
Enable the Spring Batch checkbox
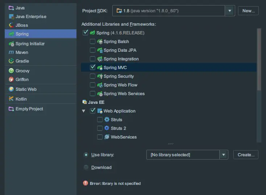coord(93,42)
